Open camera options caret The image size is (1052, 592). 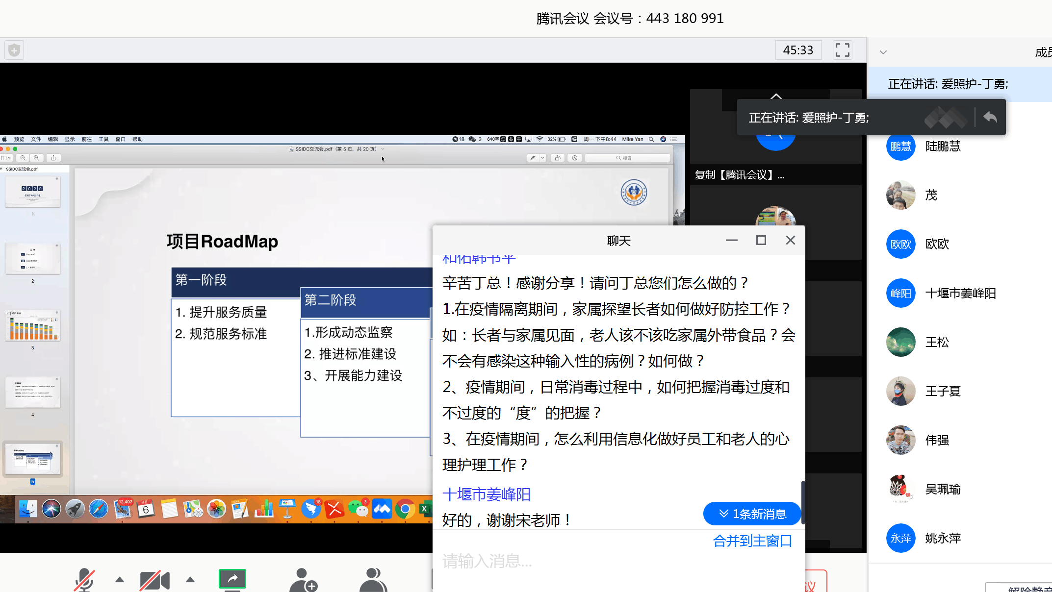pyautogui.click(x=190, y=580)
